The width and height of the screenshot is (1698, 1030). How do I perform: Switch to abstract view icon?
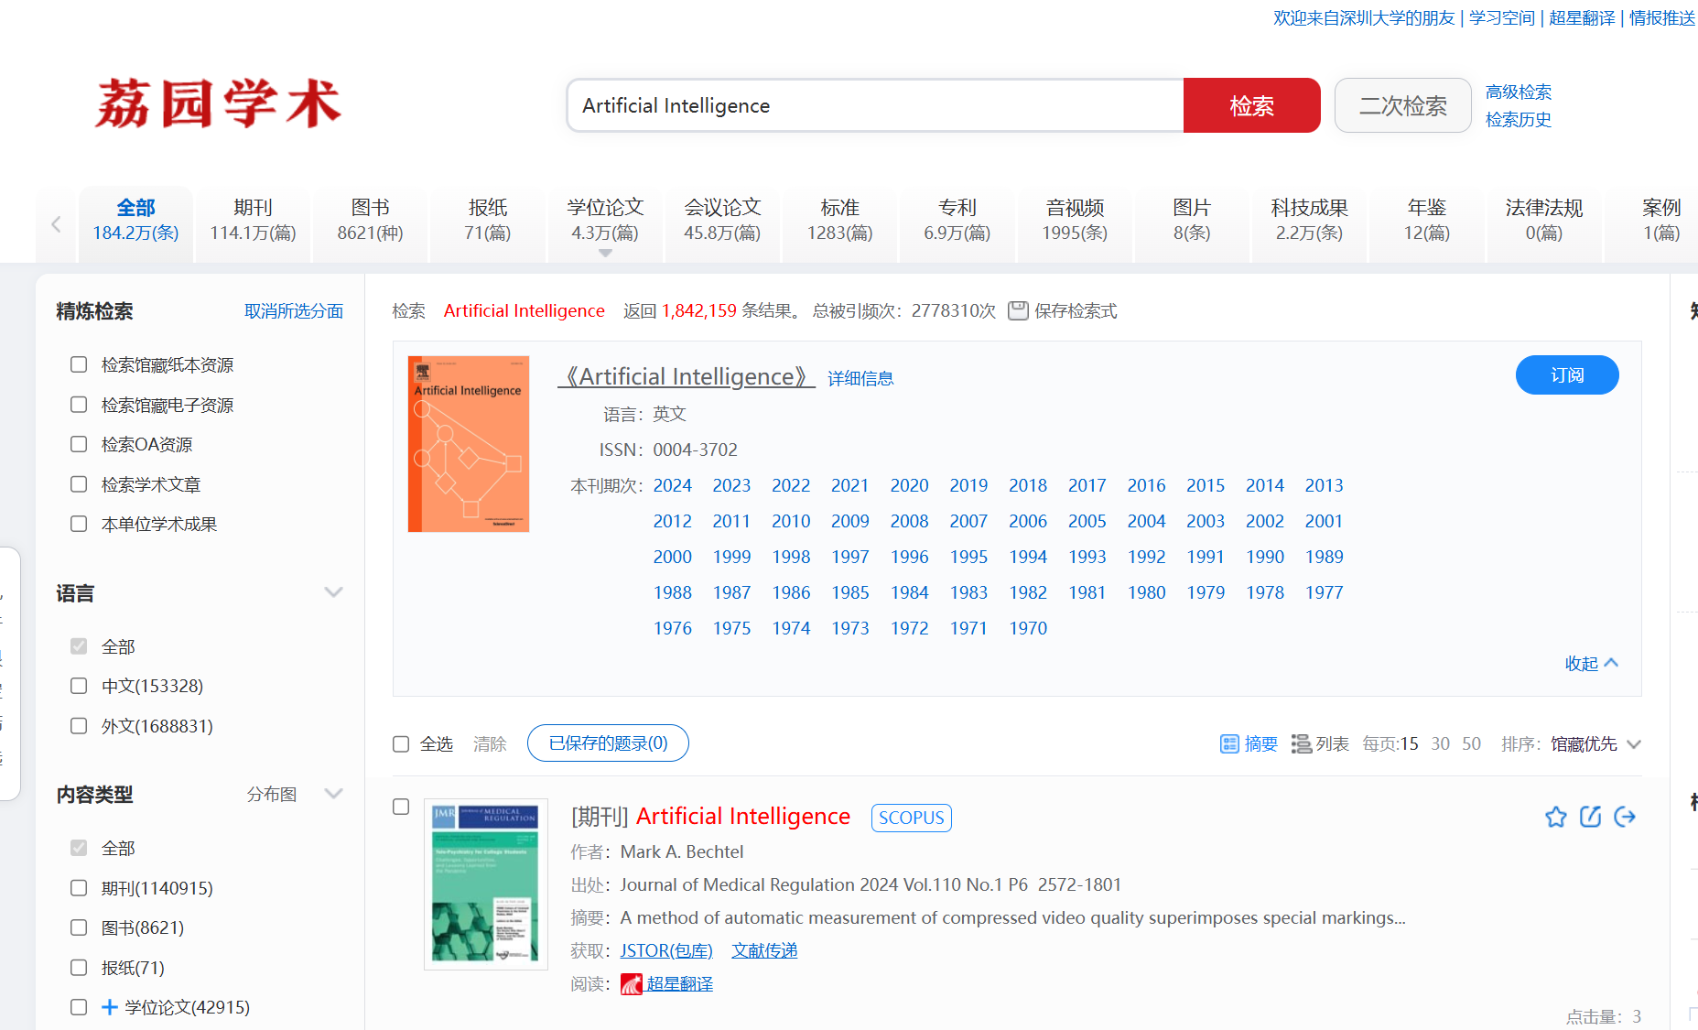[x=1229, y=743]
